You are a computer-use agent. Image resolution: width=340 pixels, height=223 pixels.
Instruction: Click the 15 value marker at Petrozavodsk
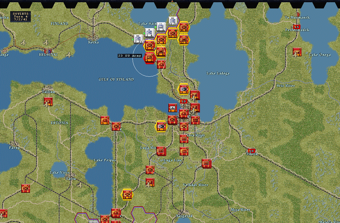tap(296, 27)
